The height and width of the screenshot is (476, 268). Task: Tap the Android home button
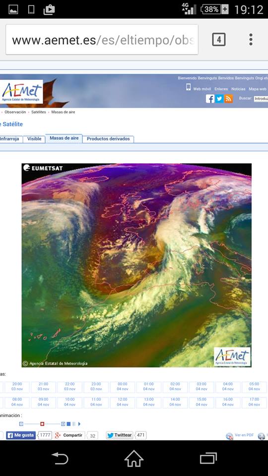point(134,458)
